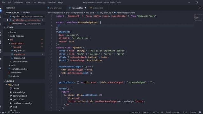Open the Debug menu
203x114 pixels.
[x=41, y=3]
